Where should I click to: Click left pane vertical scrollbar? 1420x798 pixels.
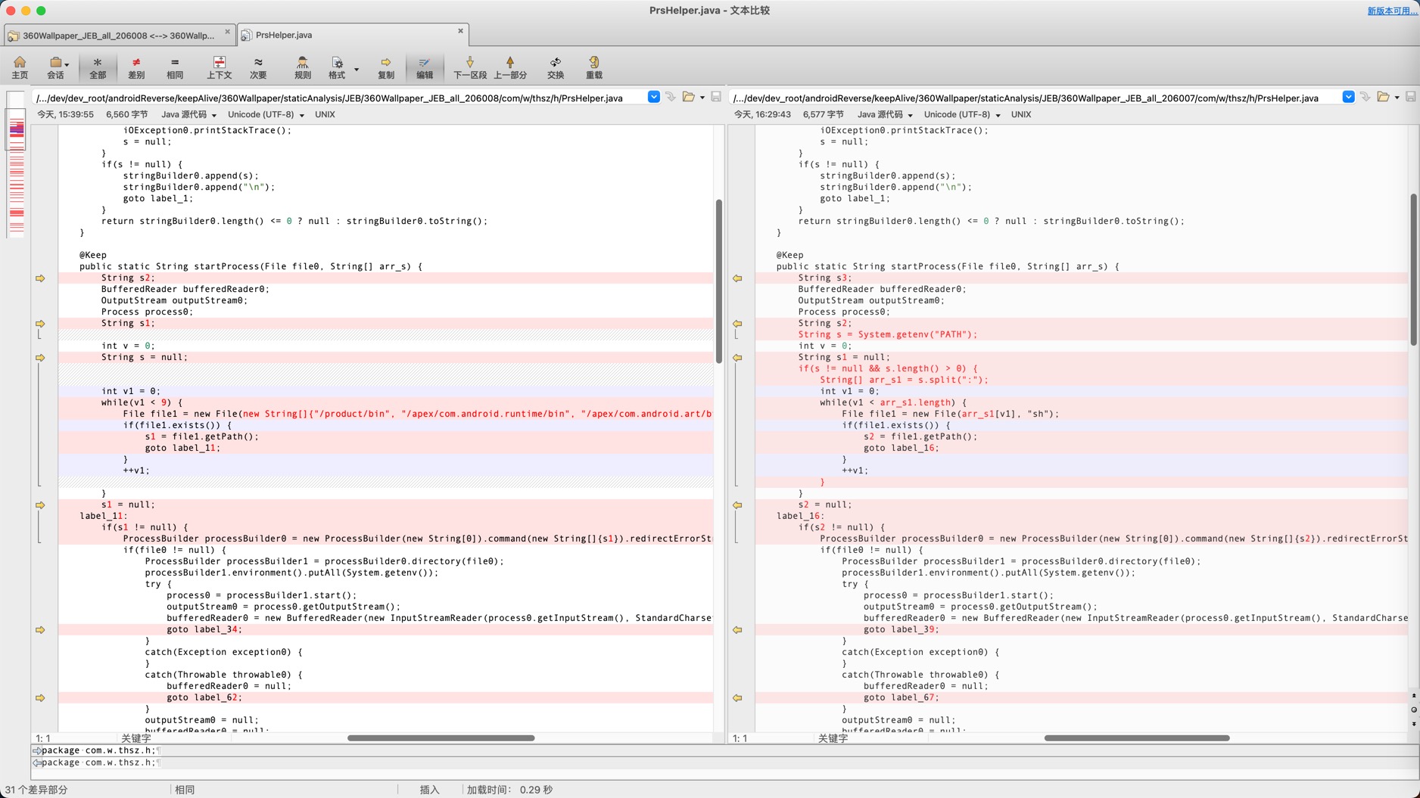coord(718,281)
